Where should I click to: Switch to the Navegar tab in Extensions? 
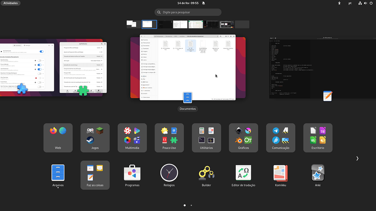27,45
